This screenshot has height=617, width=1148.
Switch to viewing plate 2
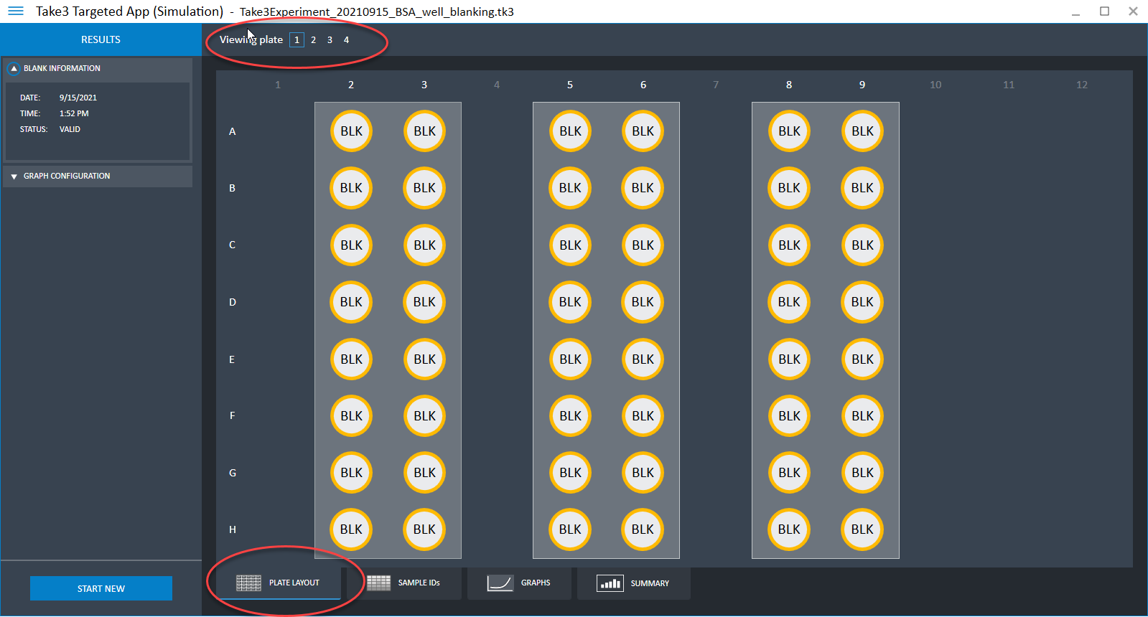(x=313, y=40)
